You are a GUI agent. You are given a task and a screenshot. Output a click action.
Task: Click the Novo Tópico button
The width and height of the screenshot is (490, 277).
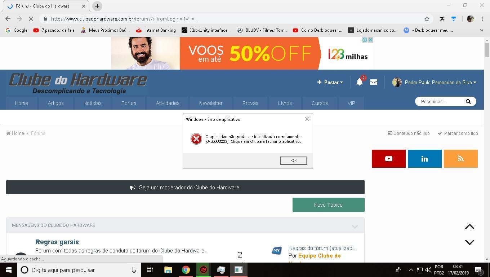329,205
